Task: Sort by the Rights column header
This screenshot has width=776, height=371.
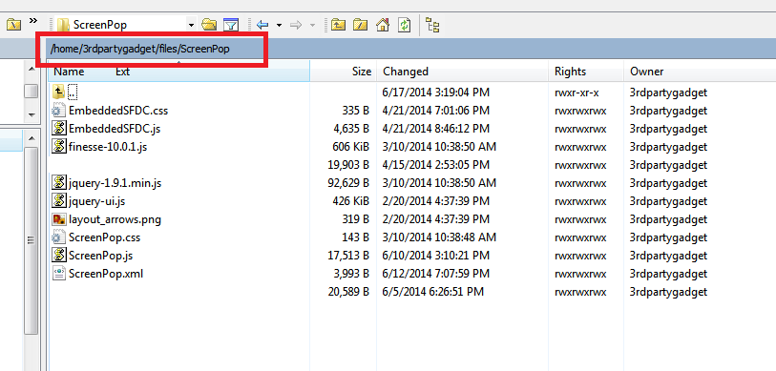Action: point(570,72)
